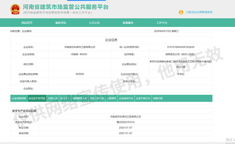Viewport: 235px width, 144px height.
Task: Open 数据服务 navigation menu
Action: pos(128,23)
